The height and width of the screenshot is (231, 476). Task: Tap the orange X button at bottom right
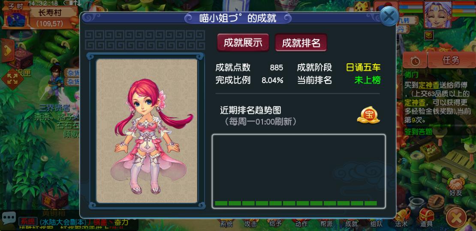pyautogui.click(x=456, y=217)
